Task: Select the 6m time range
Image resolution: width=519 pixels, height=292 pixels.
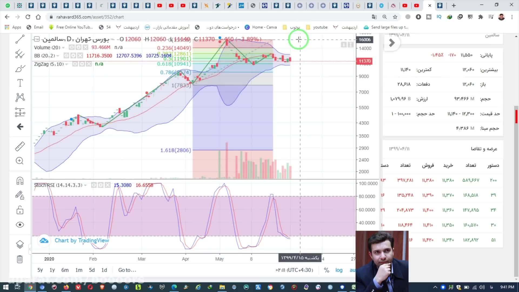Action: (x=65, y=270)
